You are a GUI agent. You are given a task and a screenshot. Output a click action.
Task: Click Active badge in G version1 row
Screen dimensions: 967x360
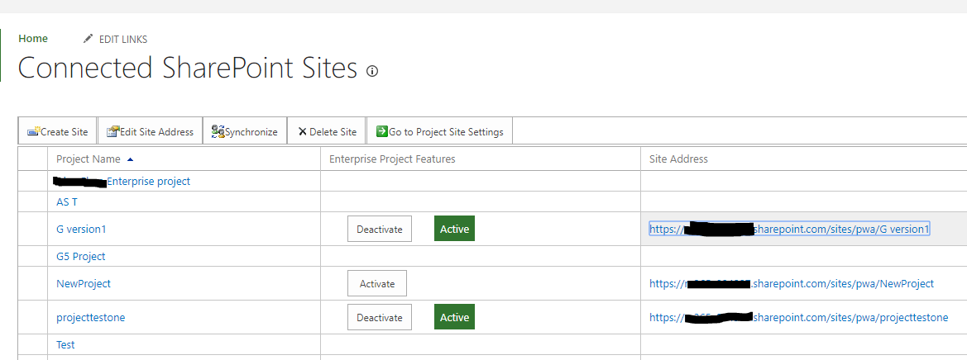454,229
